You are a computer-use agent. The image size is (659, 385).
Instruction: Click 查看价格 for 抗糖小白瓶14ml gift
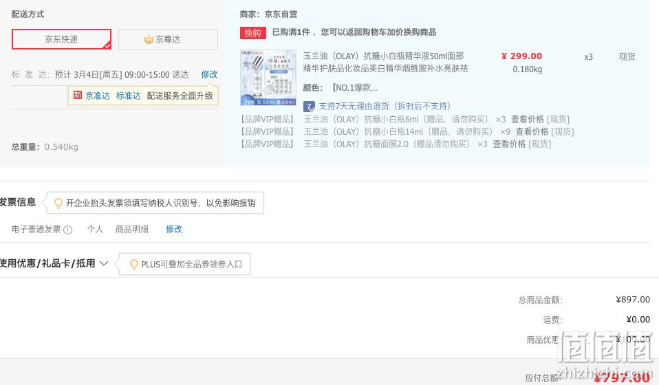532,132
